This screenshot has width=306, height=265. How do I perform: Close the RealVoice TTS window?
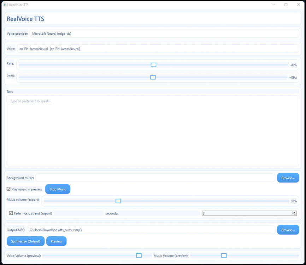[298, 5]
